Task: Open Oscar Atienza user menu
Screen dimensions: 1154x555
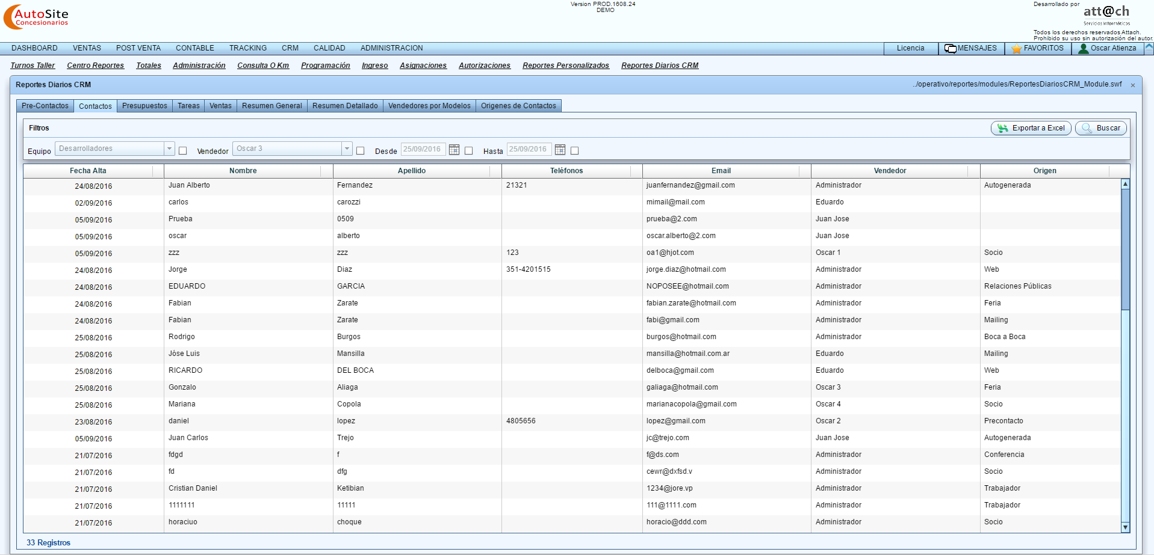Action: point(1108,49)
